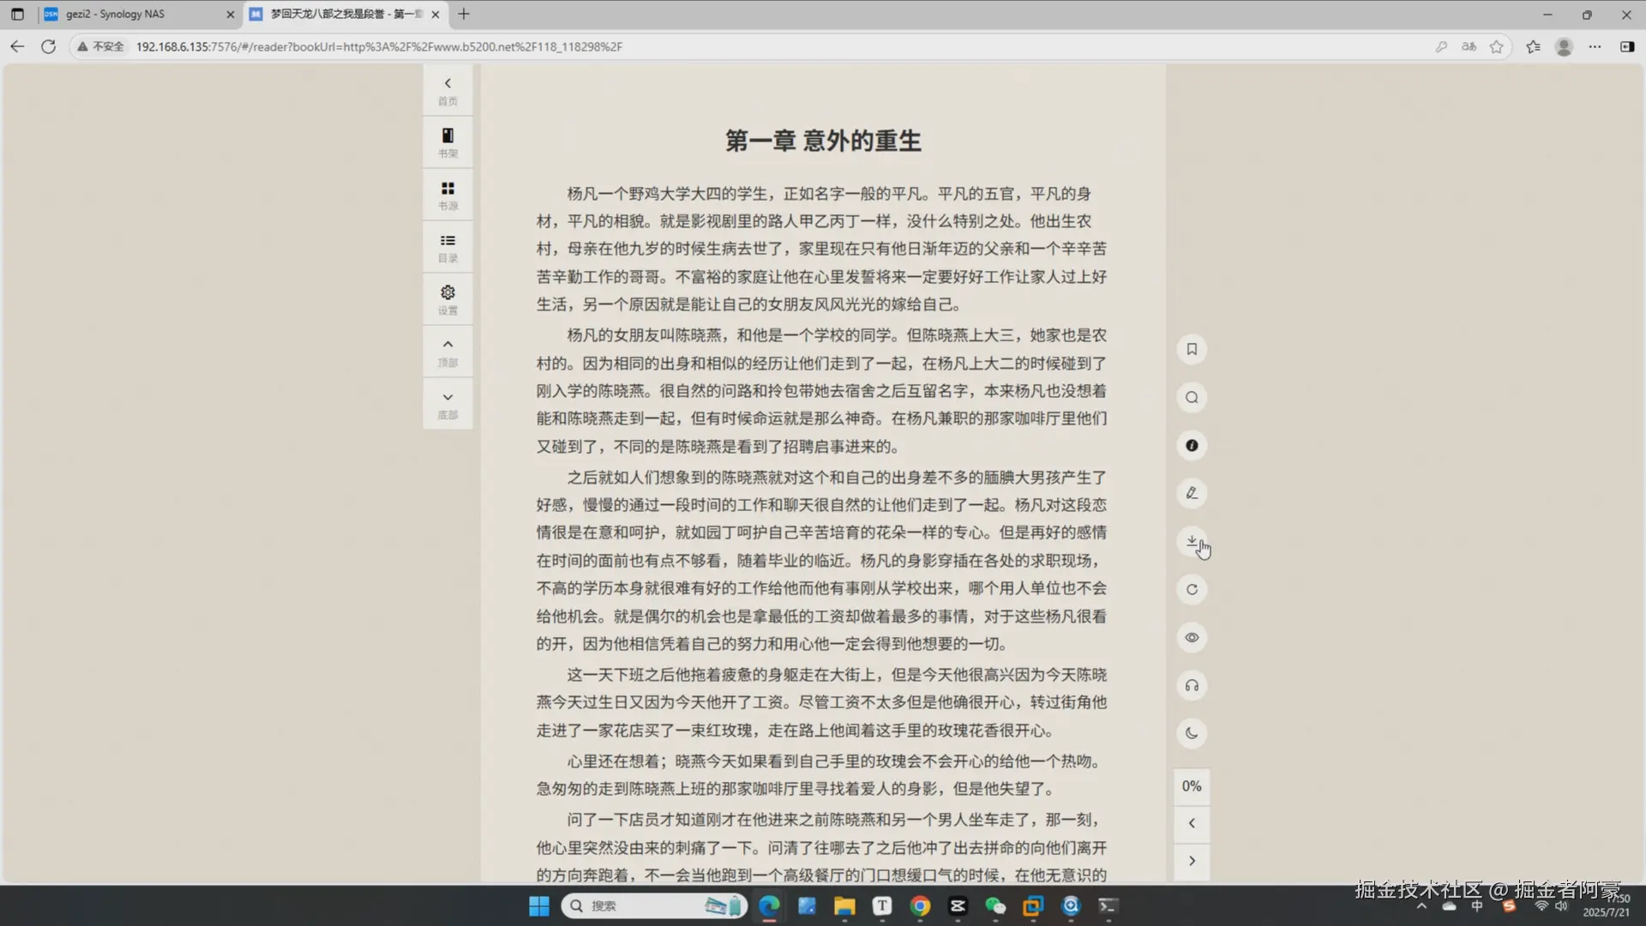Start audio playback with the headphones icon
Viewport: 1646px width, 926px height.
pyautogui.click(x=1191, y=685)
